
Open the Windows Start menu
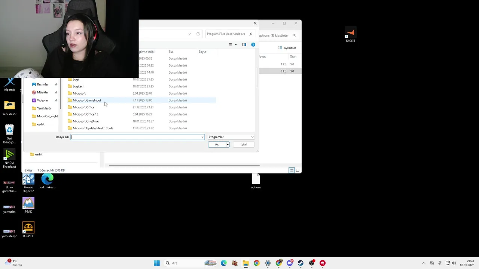(157, 263)
